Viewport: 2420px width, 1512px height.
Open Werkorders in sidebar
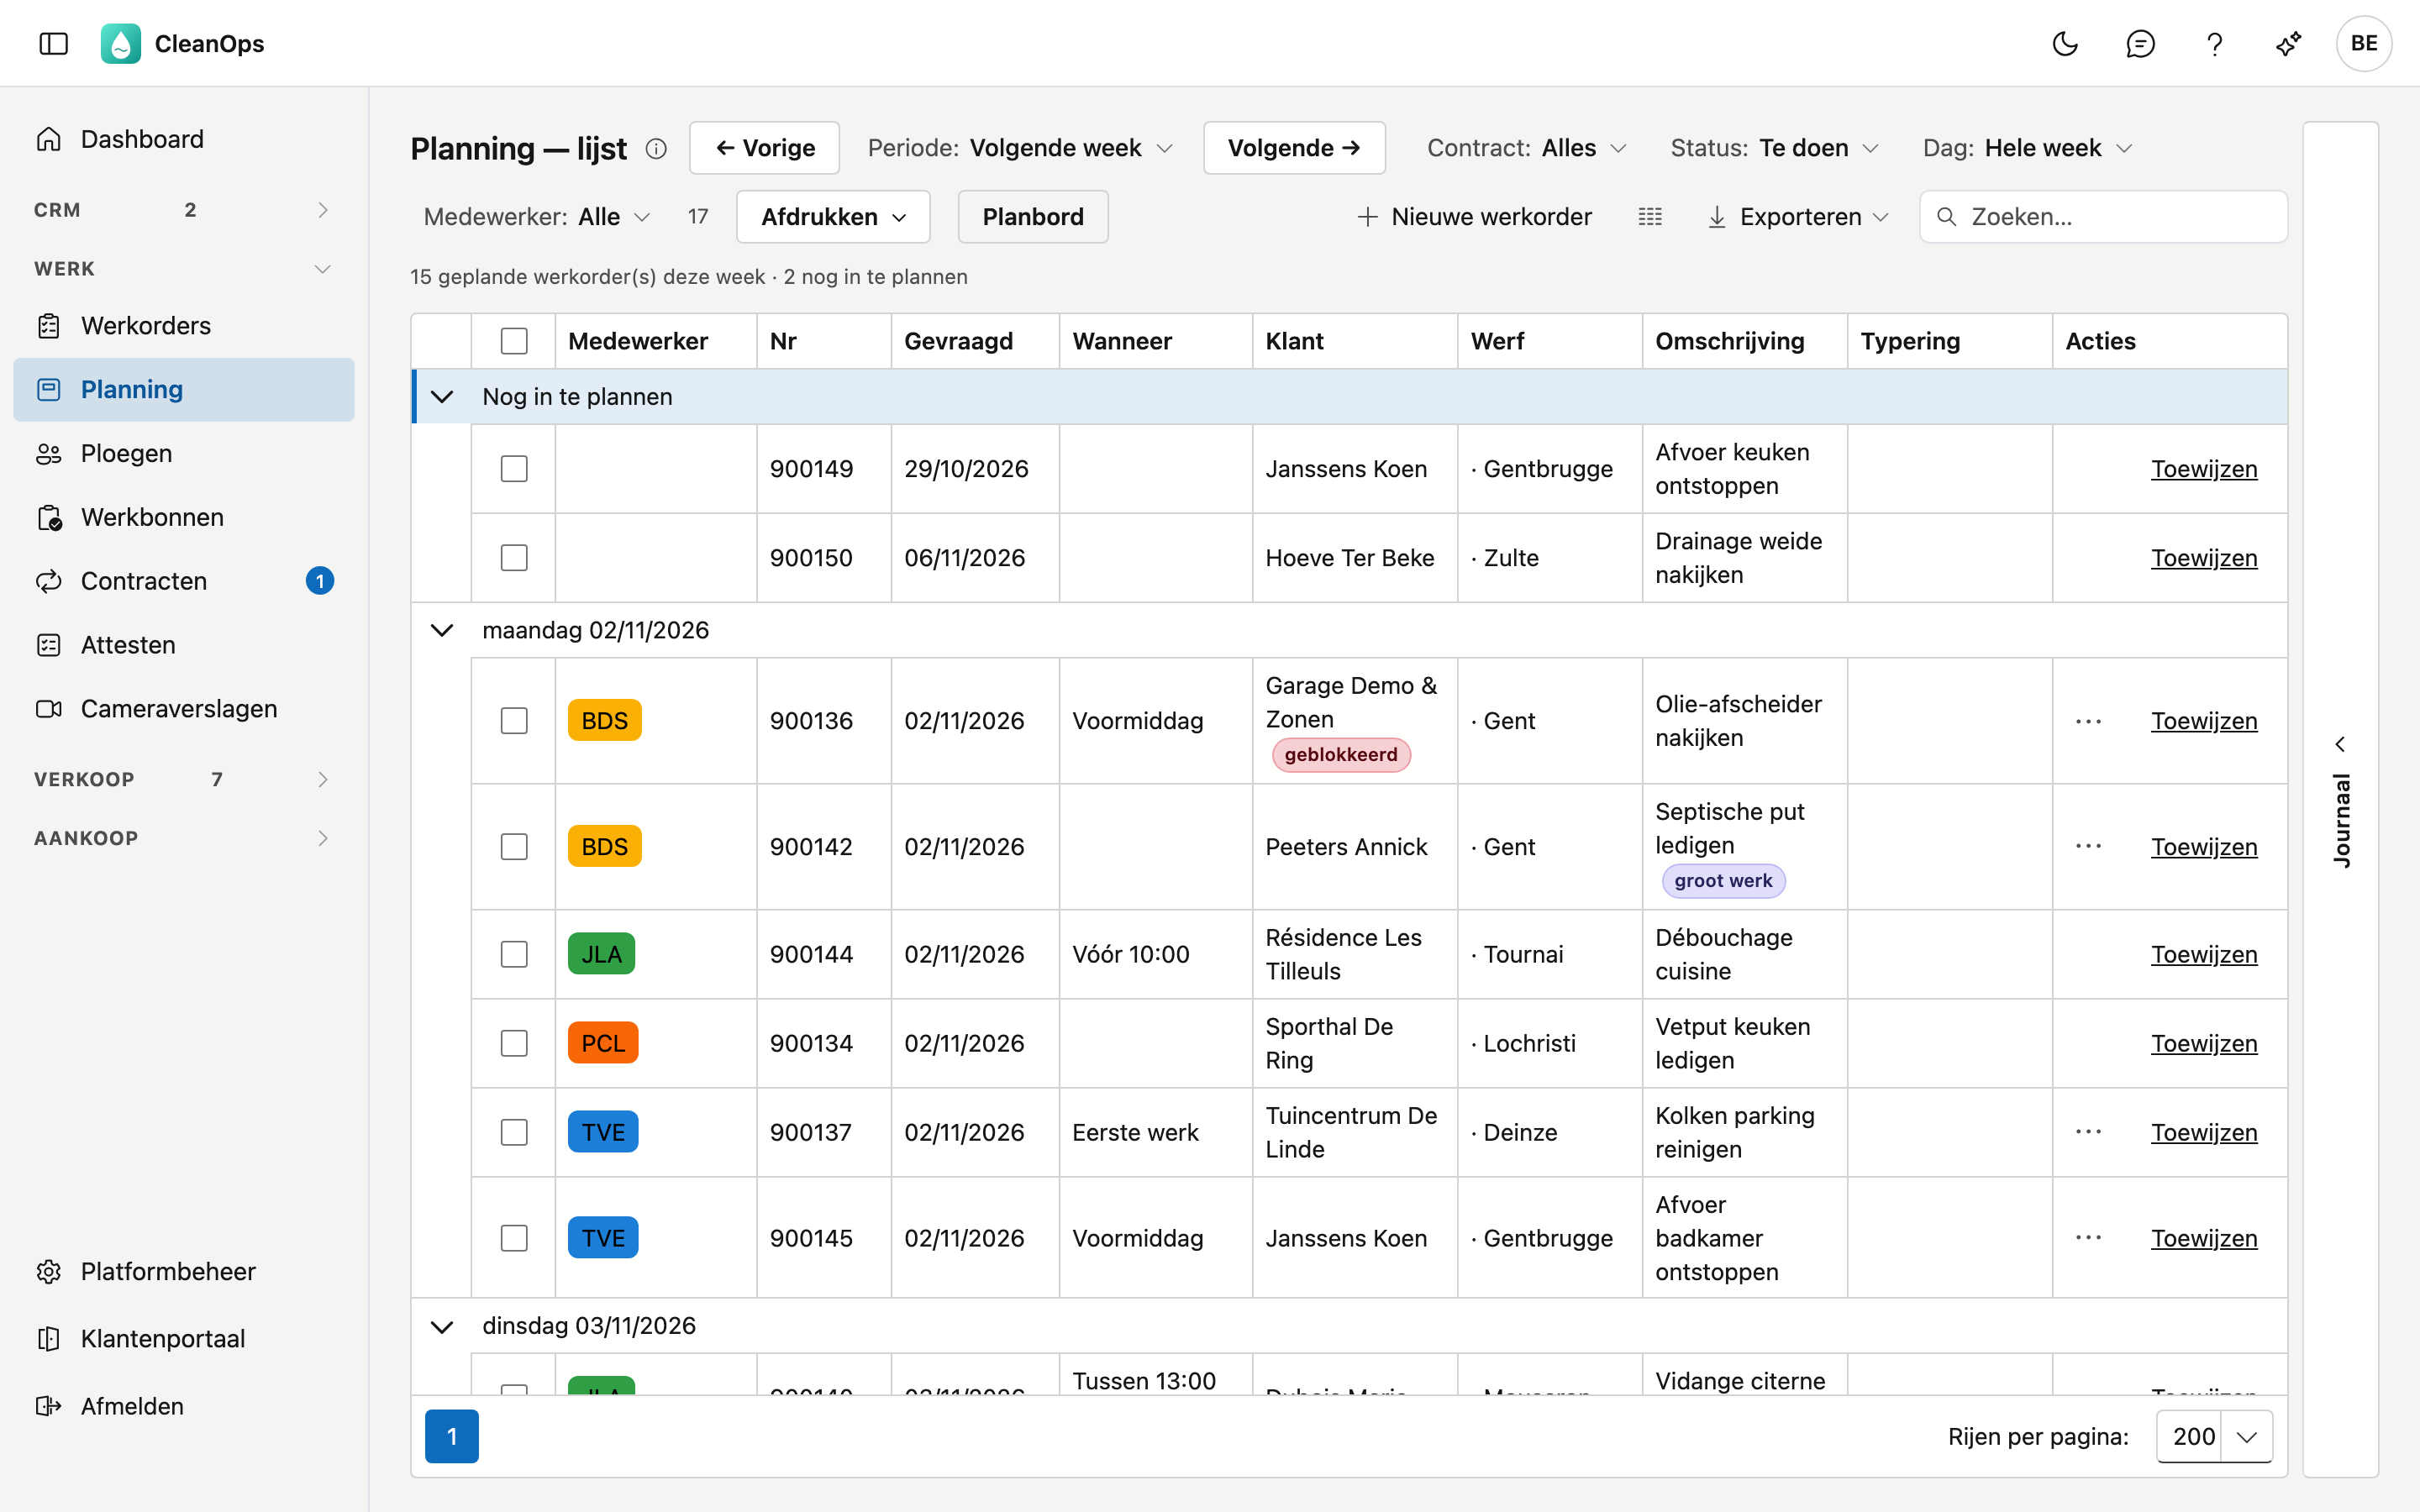click(184, 325)
